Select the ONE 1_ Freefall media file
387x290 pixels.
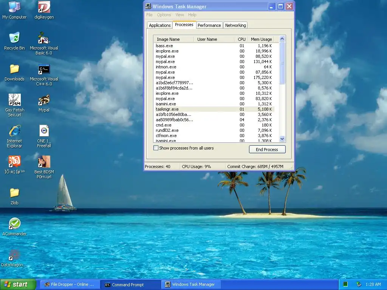(x=44, y=136)
